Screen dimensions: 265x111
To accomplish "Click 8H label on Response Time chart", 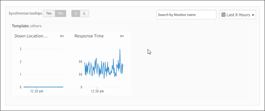I will pos(122,36).
